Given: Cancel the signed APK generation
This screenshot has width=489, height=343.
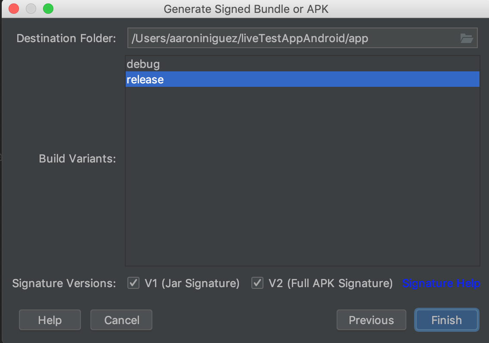Looking at the screenshot, I should [121, 320].
